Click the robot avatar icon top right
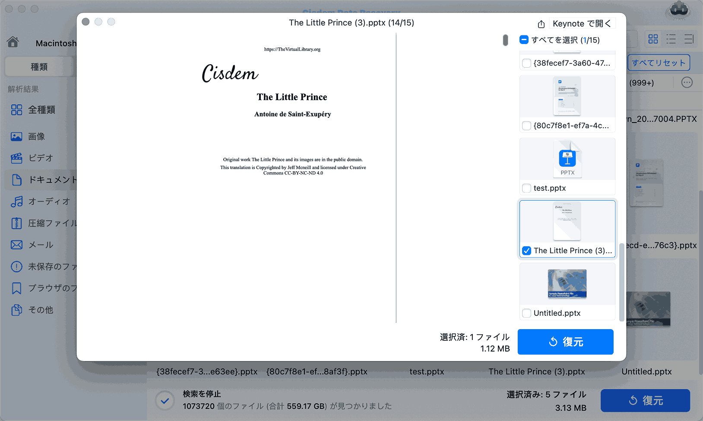The width and height of the screenshot is (703, 421). (x=679, y=10)
